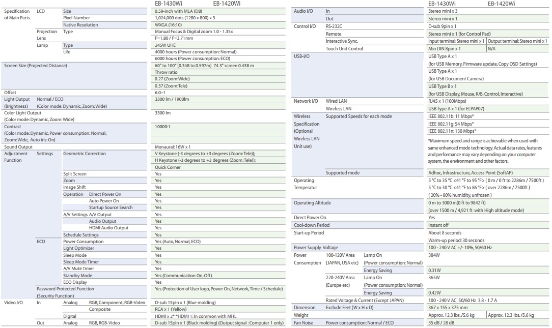The height and width of the screenshot is (328, 552).
Task: Select 'Manual Focus & Digital zoom 1.0 - 1.35x'
Action: click(194, 32)
